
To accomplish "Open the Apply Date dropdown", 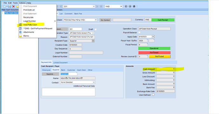I will (x=153, y=37).
